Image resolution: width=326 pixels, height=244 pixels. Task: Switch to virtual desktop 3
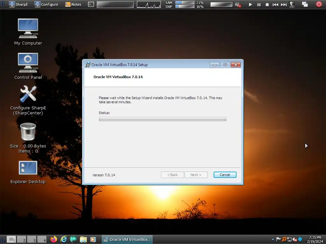32,239
